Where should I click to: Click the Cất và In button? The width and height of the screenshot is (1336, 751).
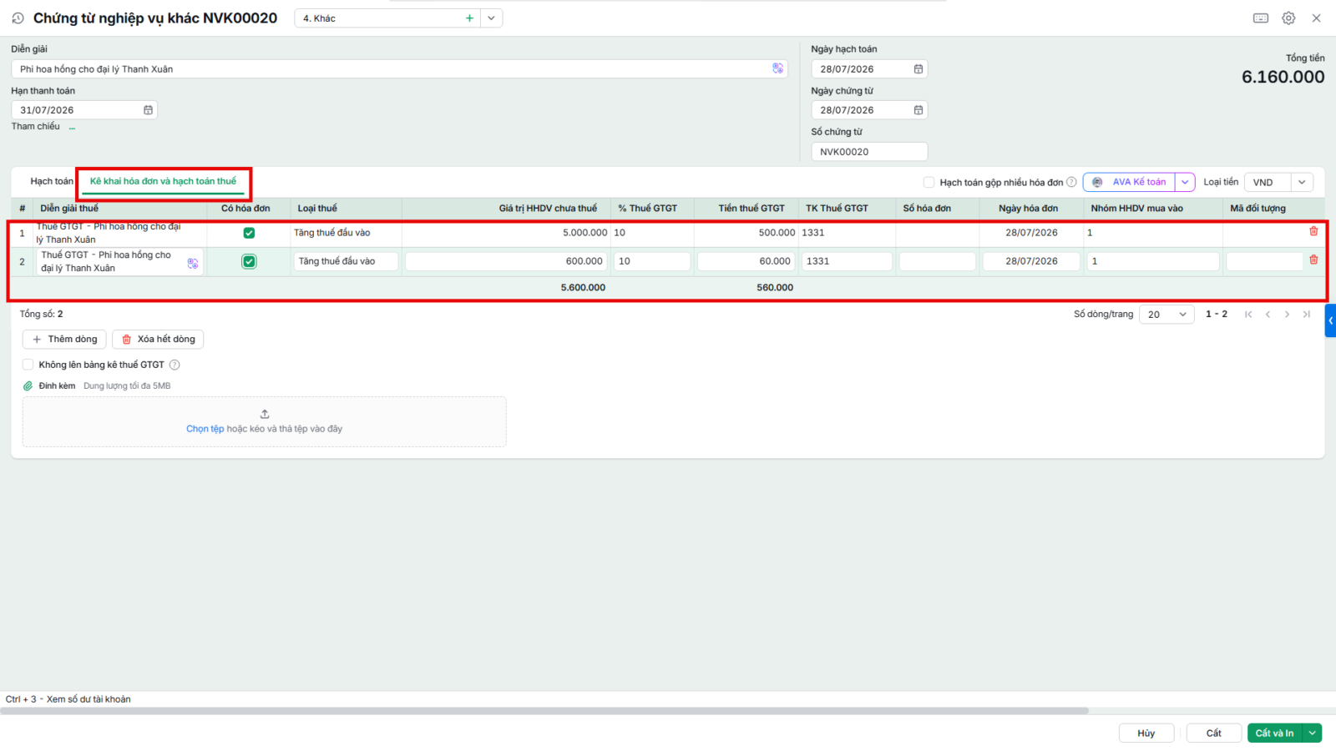click(x=1275, y=733)
